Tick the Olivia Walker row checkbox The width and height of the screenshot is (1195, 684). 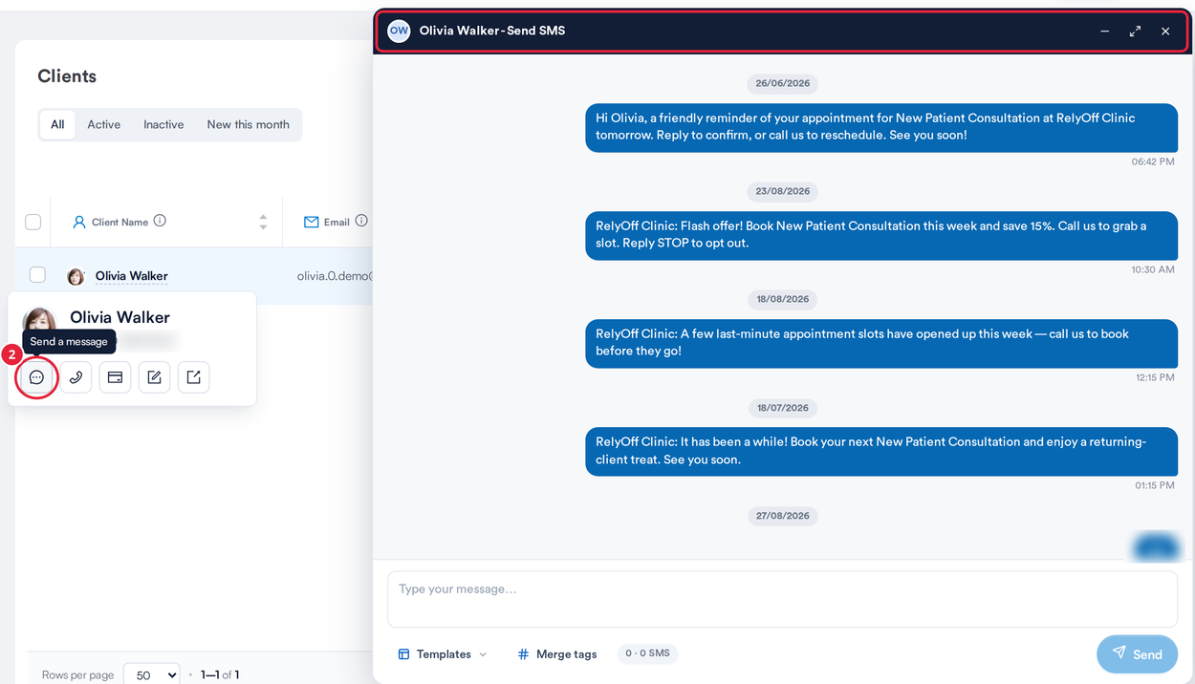37,275
